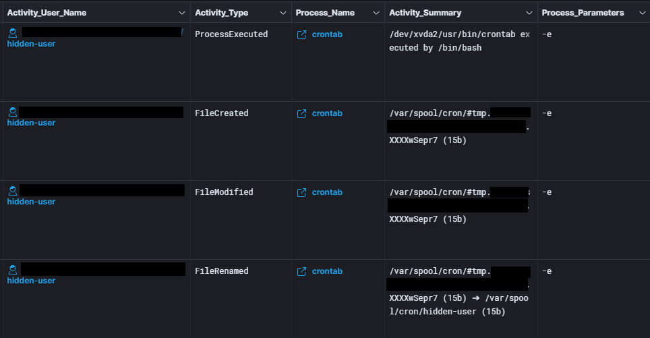Click the user icon in the ProcessExecuted row
The image size is (650, 338).
pos(13,33)
